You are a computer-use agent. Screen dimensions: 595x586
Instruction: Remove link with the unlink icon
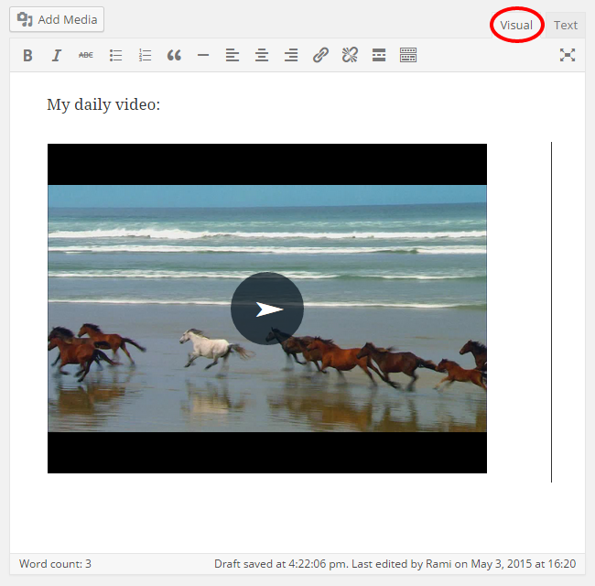350,56
